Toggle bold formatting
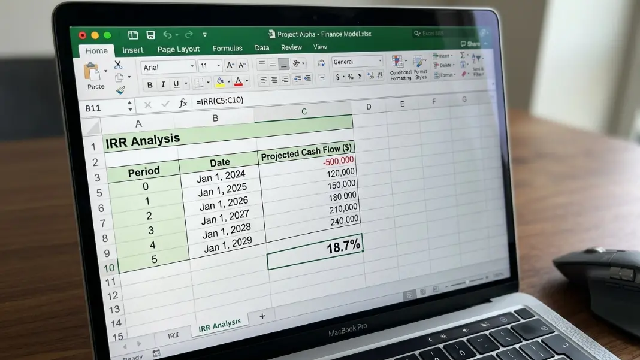This screenshot has width=640, height=360. pos(150,85)
